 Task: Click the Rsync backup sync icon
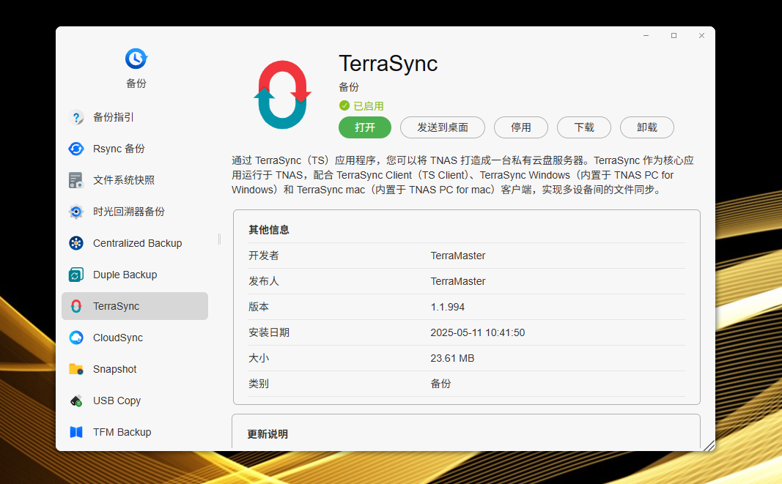(x=76, y=149)
